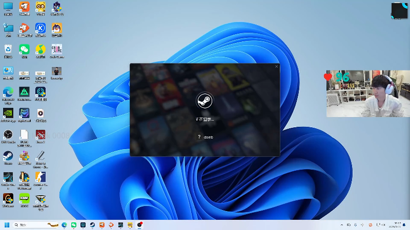Open the notification bell in the tray
The image size is (410, 230).
pyautogui.click(x=404, y=225)
